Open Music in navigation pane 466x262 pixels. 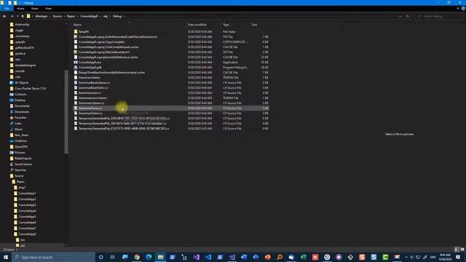pos(18,130)
